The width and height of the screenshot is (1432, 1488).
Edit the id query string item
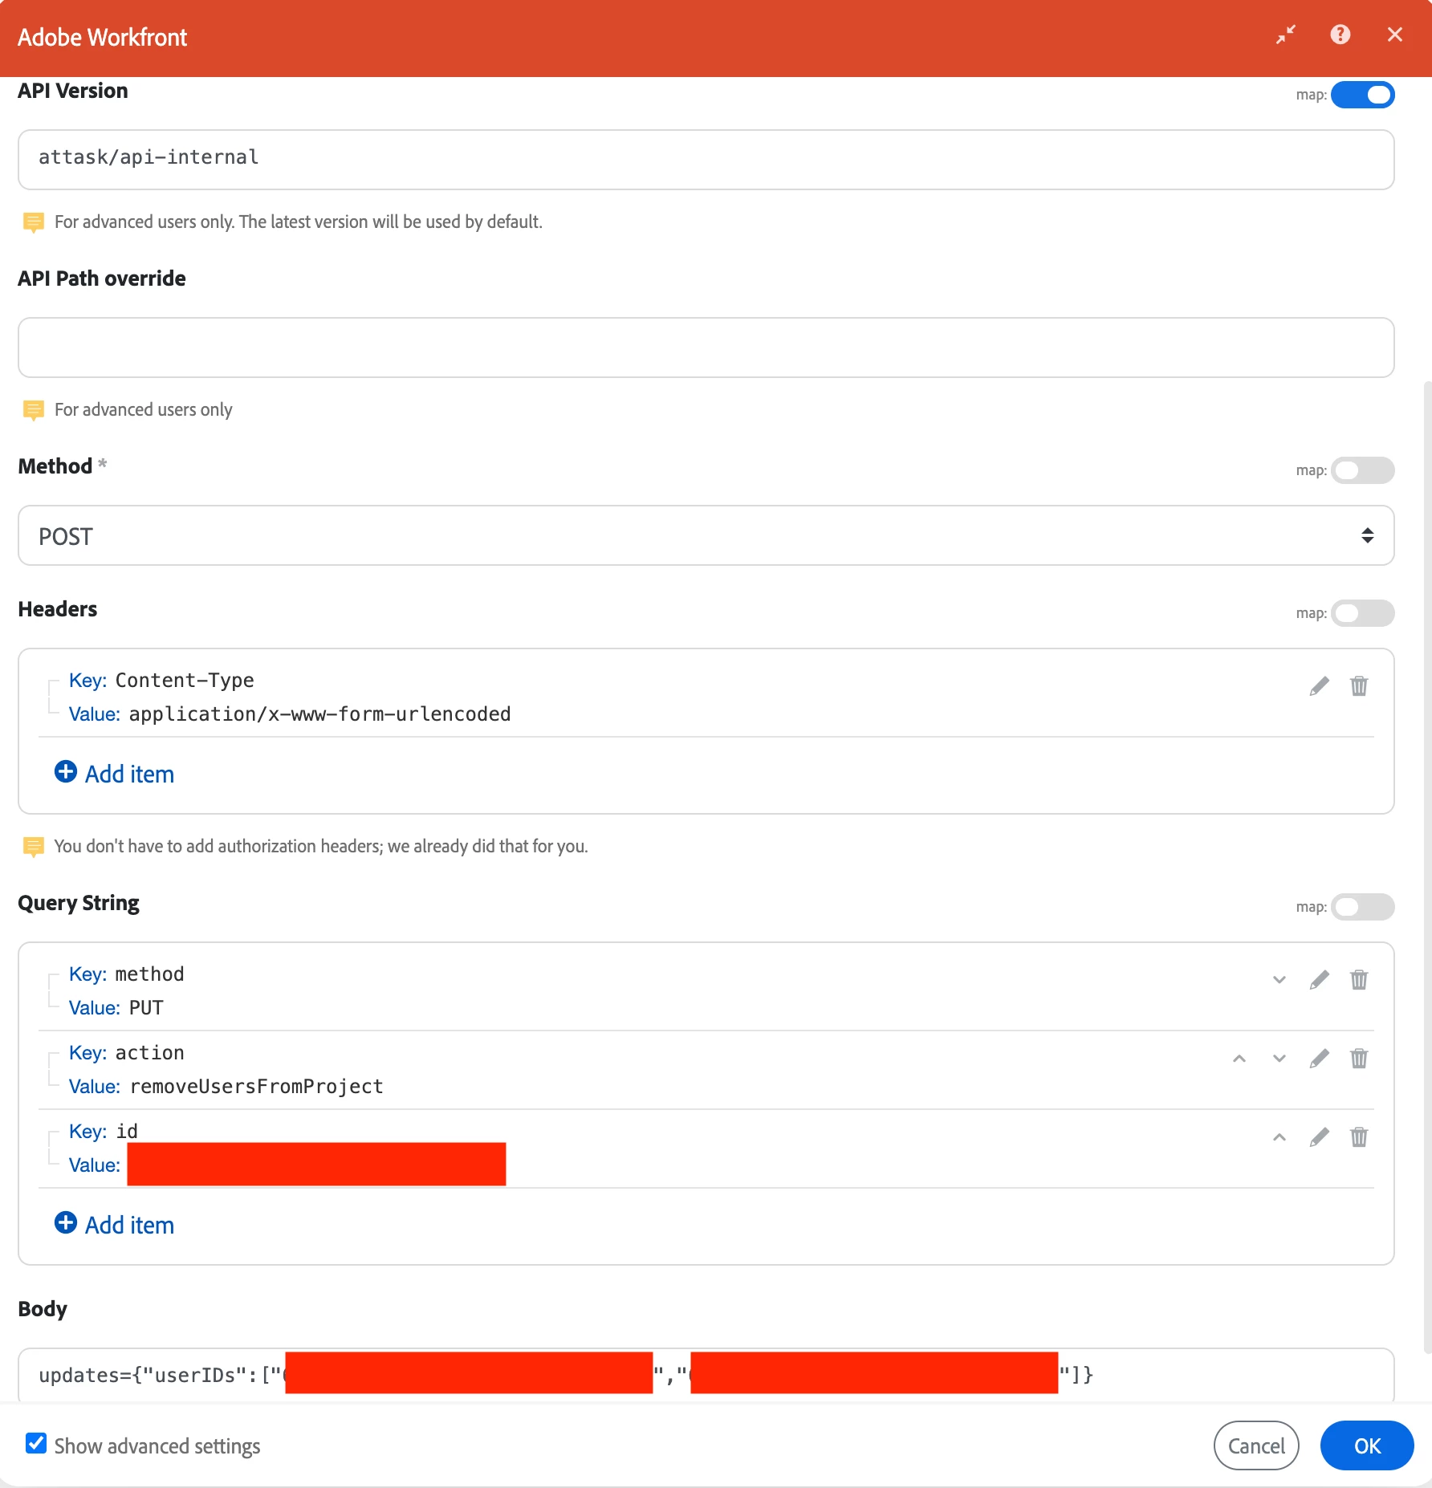1319,1137
